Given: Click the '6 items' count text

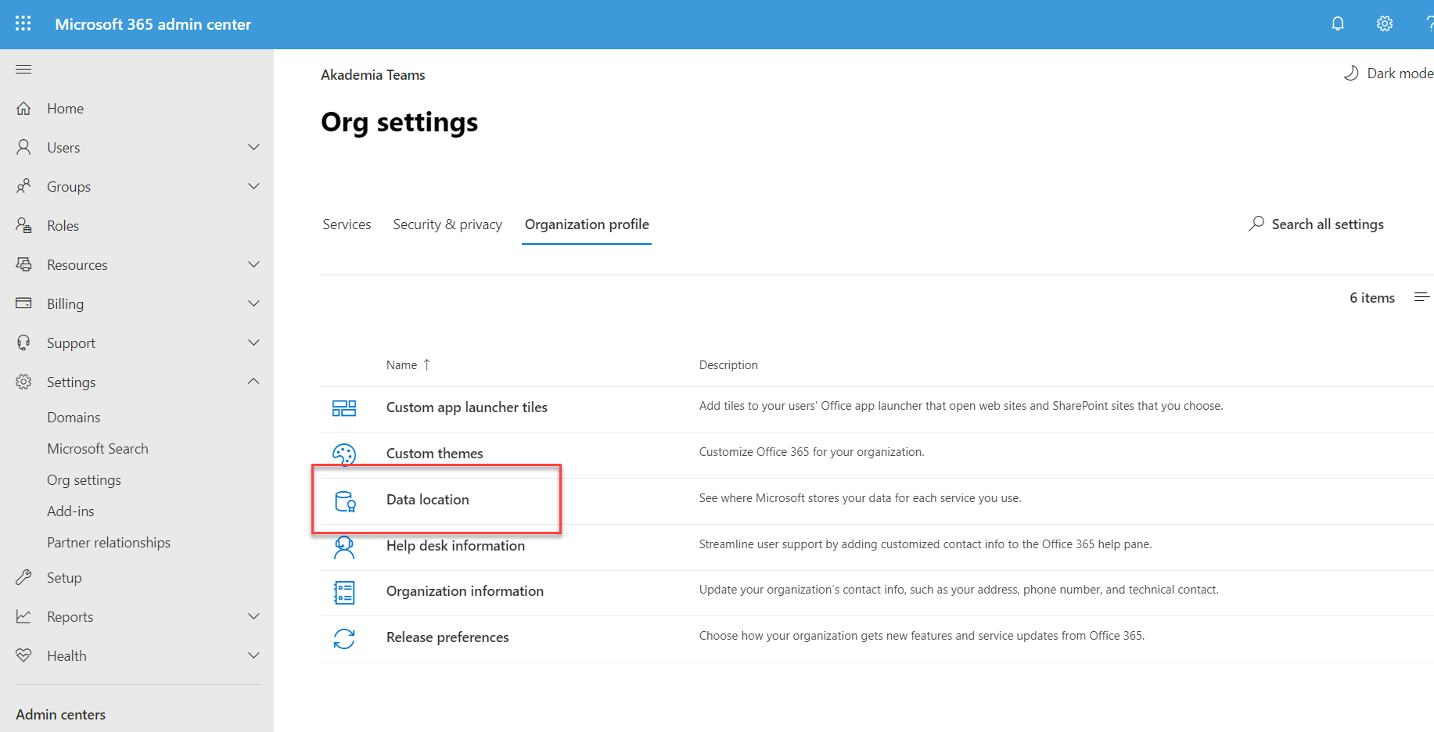Looking at the screenshot, I should tap(1372, 298).
